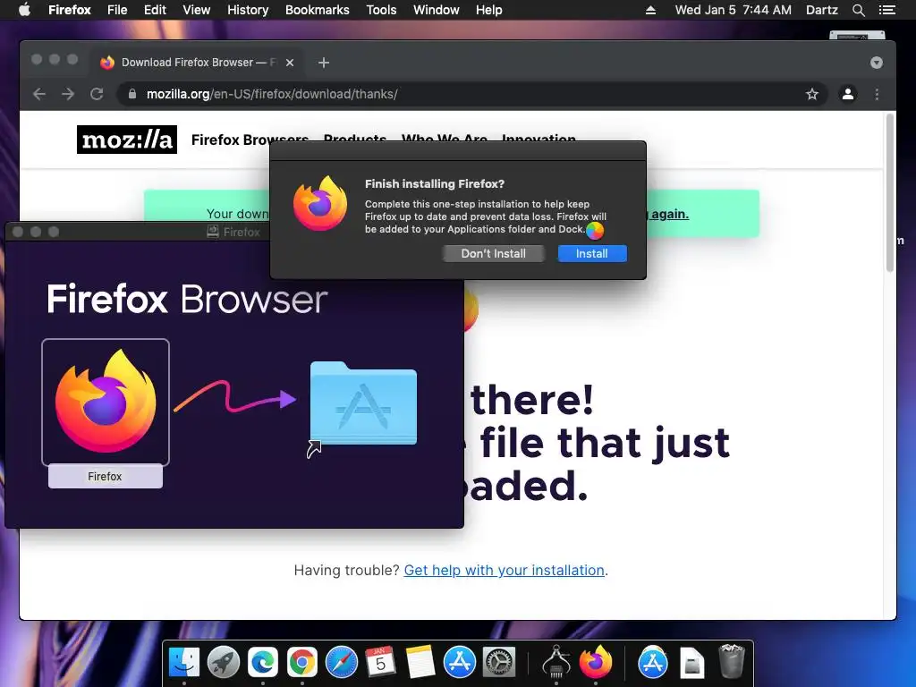
Task: Open Calendar from the Dock
Action: pos(380,663)
